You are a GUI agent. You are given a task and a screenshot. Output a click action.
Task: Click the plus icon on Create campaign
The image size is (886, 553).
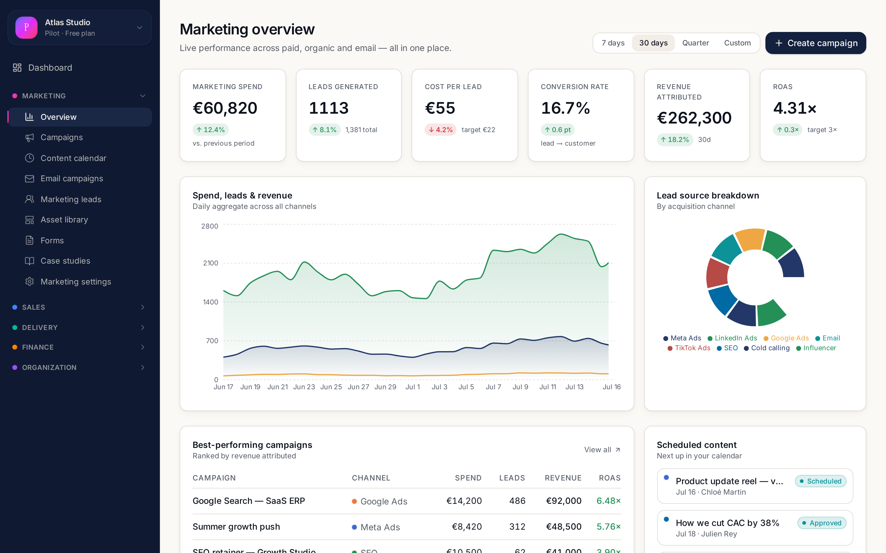pyautogui.click(x=779, y=43)
